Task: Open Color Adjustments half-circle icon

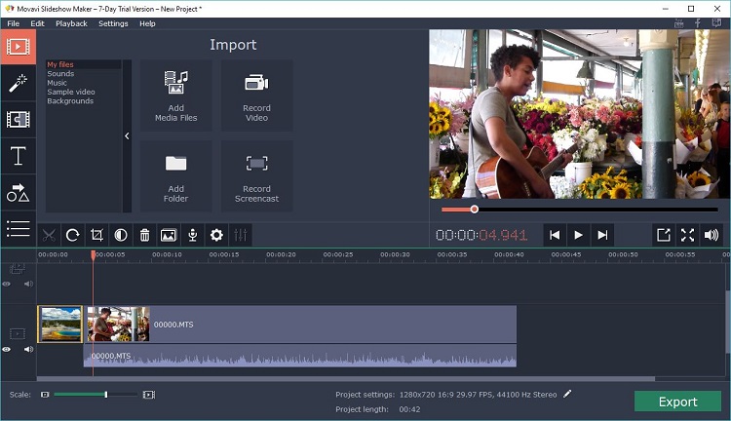Action: (121, 235)
